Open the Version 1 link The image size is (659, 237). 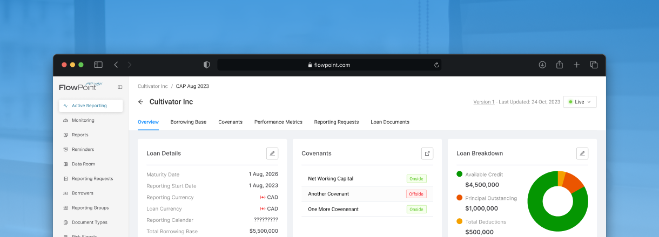[x=484, y=102]
